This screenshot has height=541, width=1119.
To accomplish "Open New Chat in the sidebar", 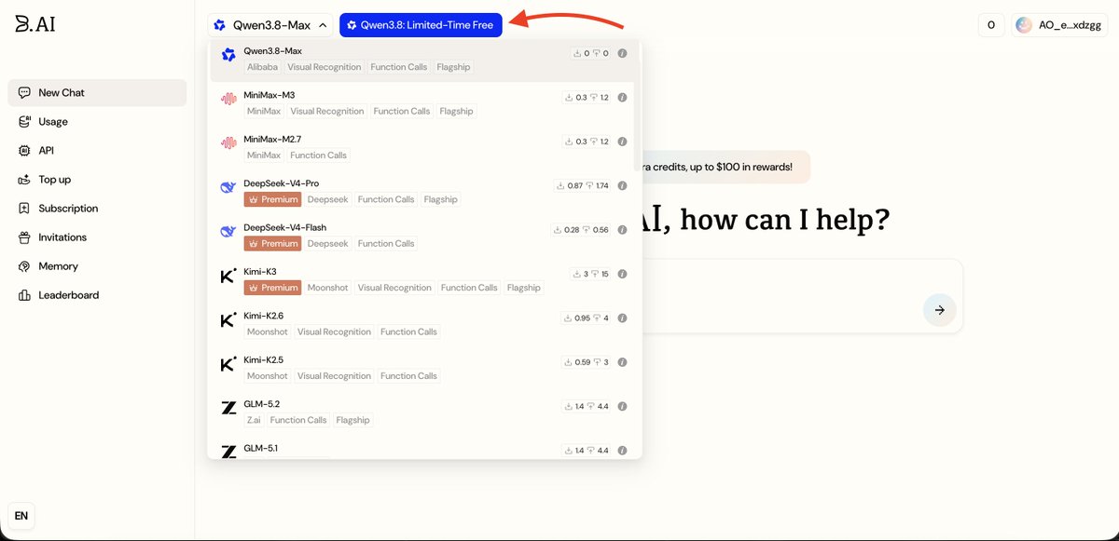I will (97, 93).
